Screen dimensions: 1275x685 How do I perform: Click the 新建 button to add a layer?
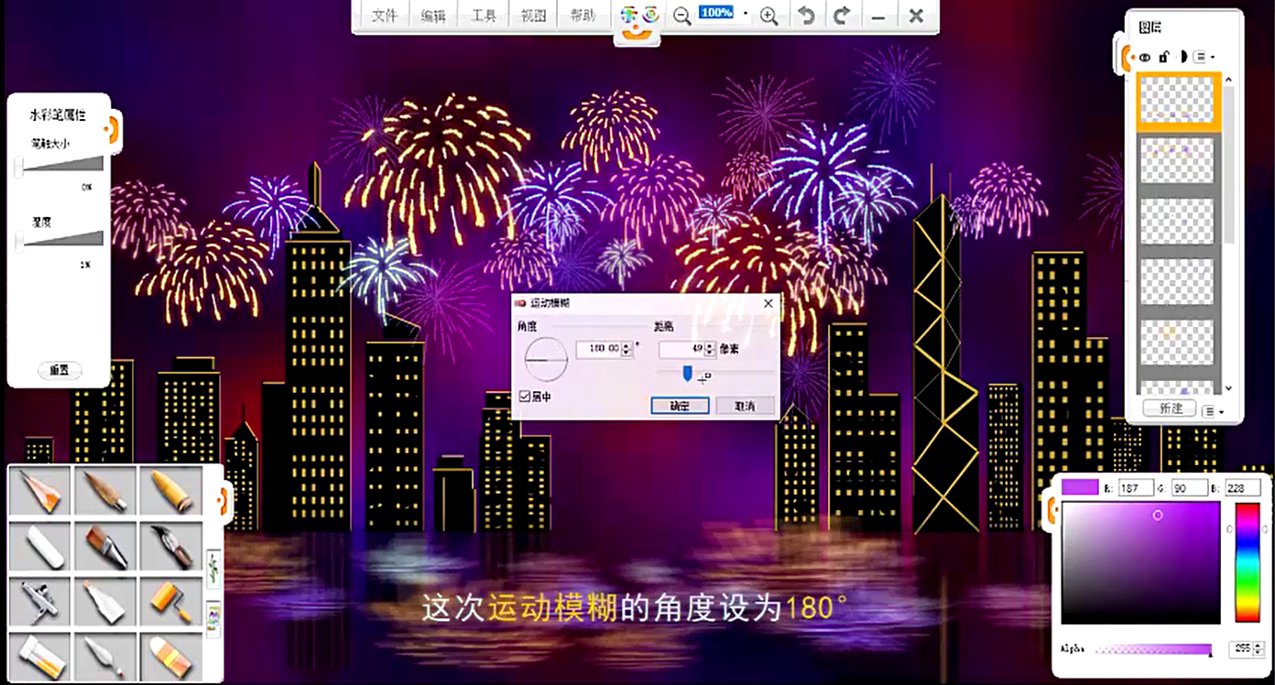[x=1171, y=409]
